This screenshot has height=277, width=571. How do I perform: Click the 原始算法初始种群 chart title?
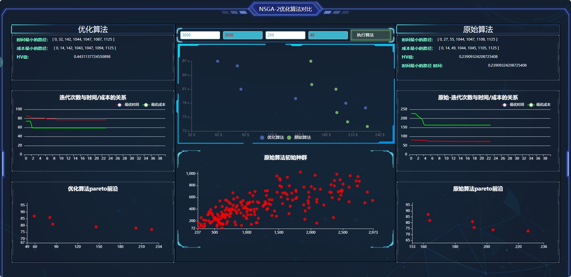coord(285,158)
